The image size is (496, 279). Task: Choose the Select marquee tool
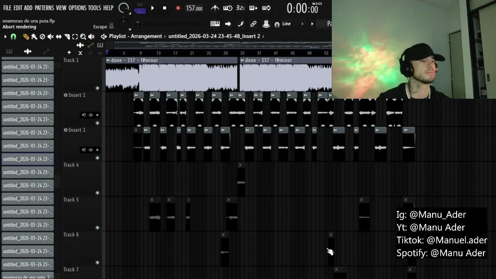pos(75,36)
